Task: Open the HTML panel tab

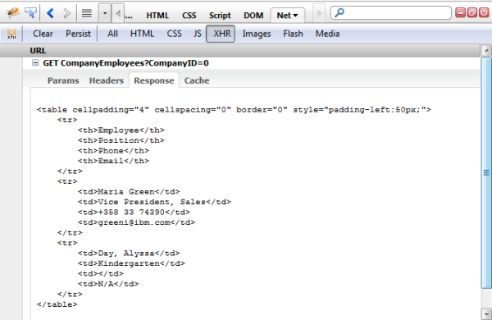Action: [x=157, y=16]
